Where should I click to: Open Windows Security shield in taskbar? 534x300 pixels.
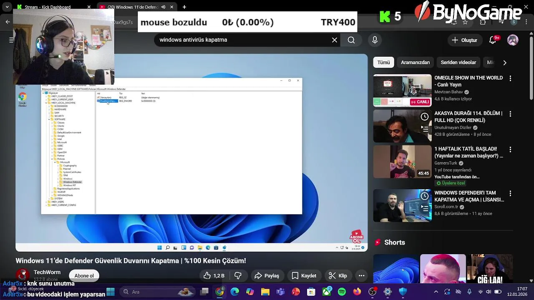pyautogui.click(x=403, y=292)
